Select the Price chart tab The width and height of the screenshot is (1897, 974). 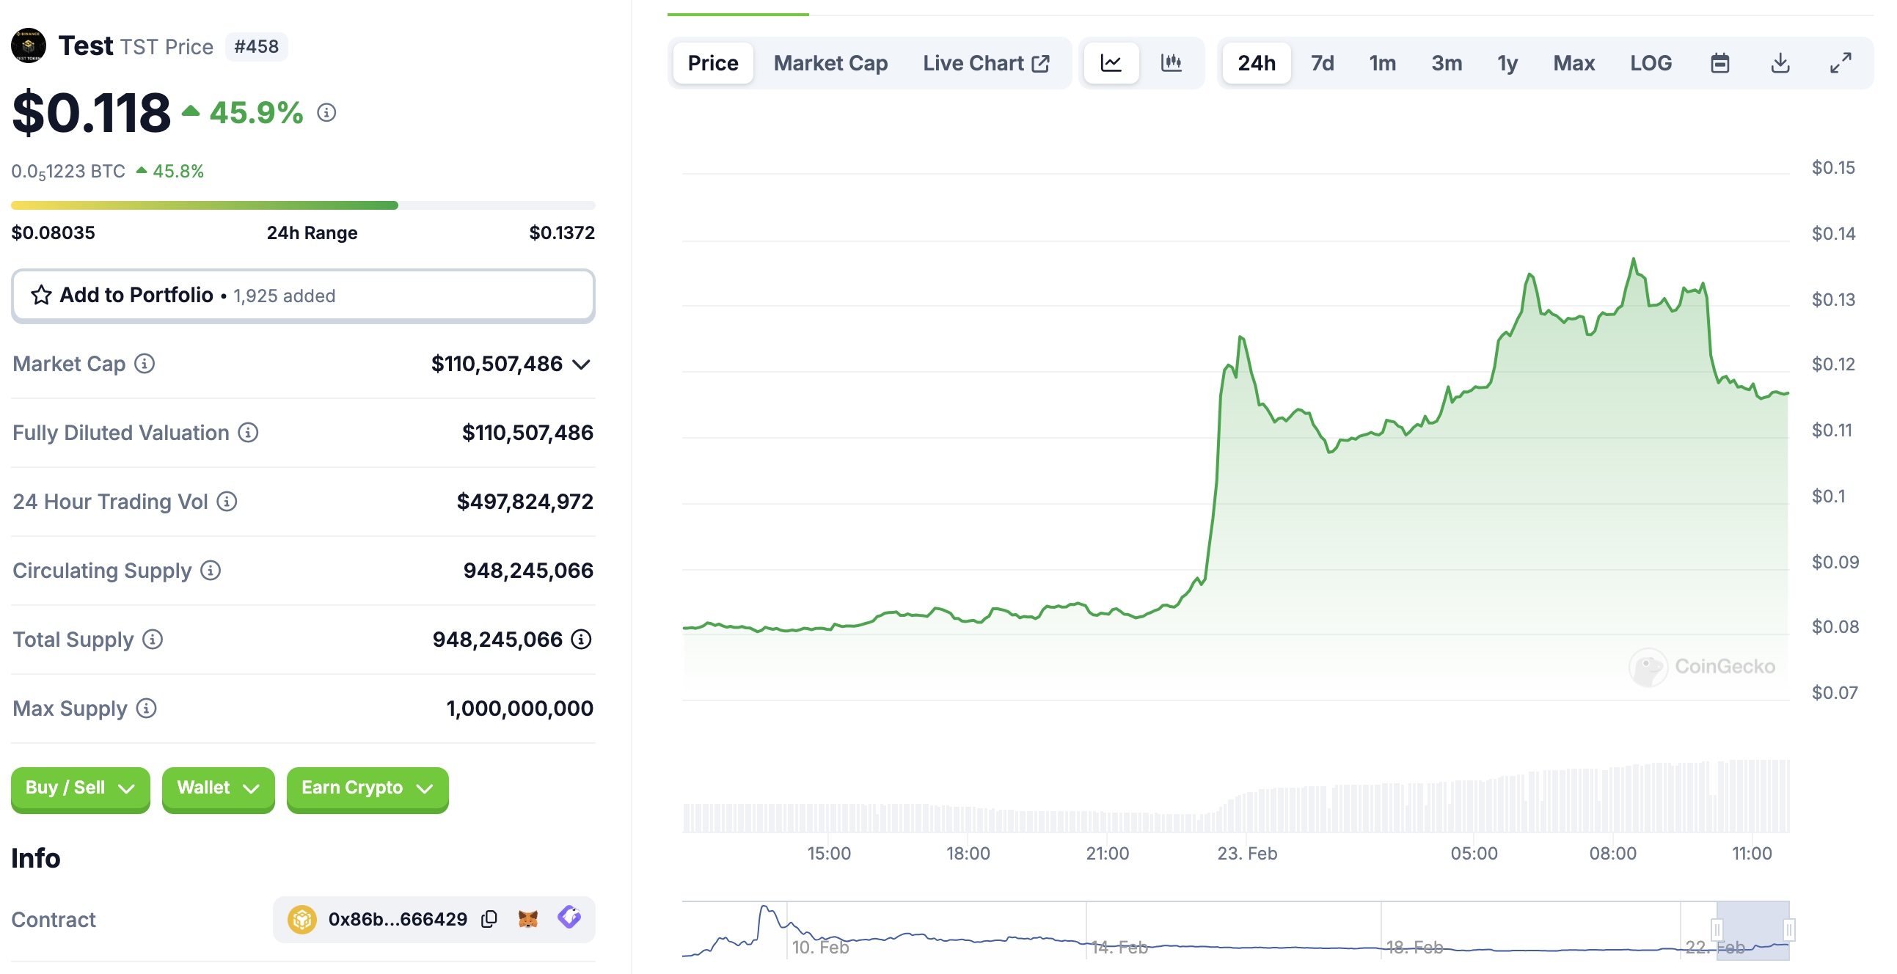(x=712, y=63)
